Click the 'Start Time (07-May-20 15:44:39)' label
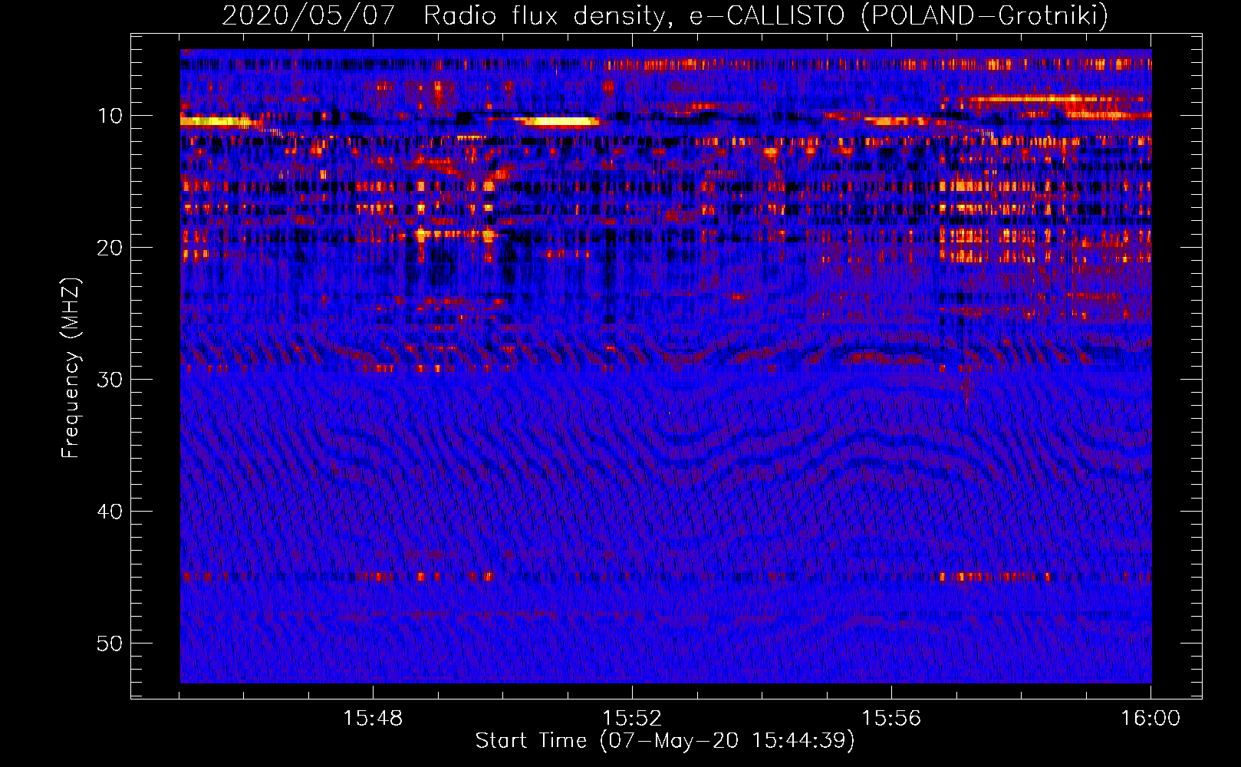The width and height of the screenshot is (1241, 767). click(x=665, y=740)
